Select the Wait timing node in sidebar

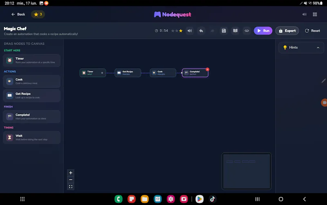pyautogui.click(x=32, y=137)
